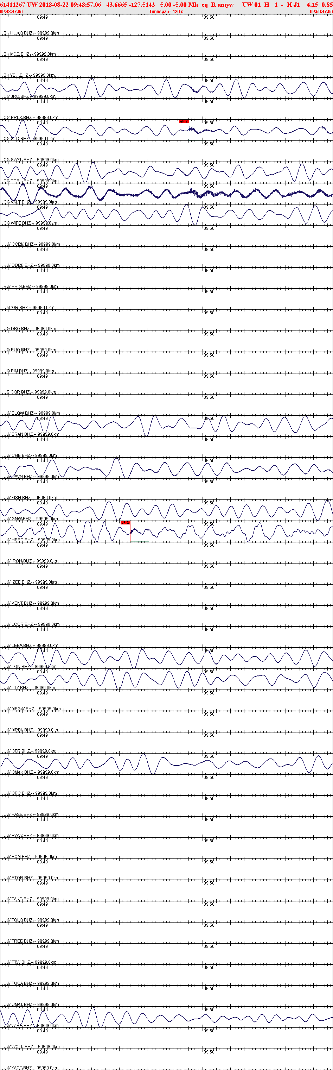Select the UW WISH BHZ station label
Image resolution: width=333 pixels, height=1070 pixels.
pos(31,1026)
